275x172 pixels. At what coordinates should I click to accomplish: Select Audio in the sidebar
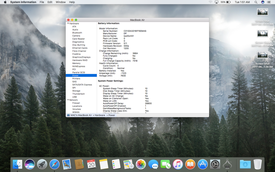[x=75, y=30]
